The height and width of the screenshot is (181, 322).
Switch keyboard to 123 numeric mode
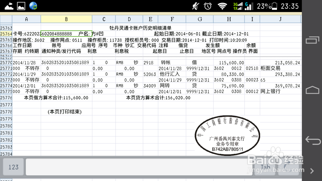click(13, 167)
